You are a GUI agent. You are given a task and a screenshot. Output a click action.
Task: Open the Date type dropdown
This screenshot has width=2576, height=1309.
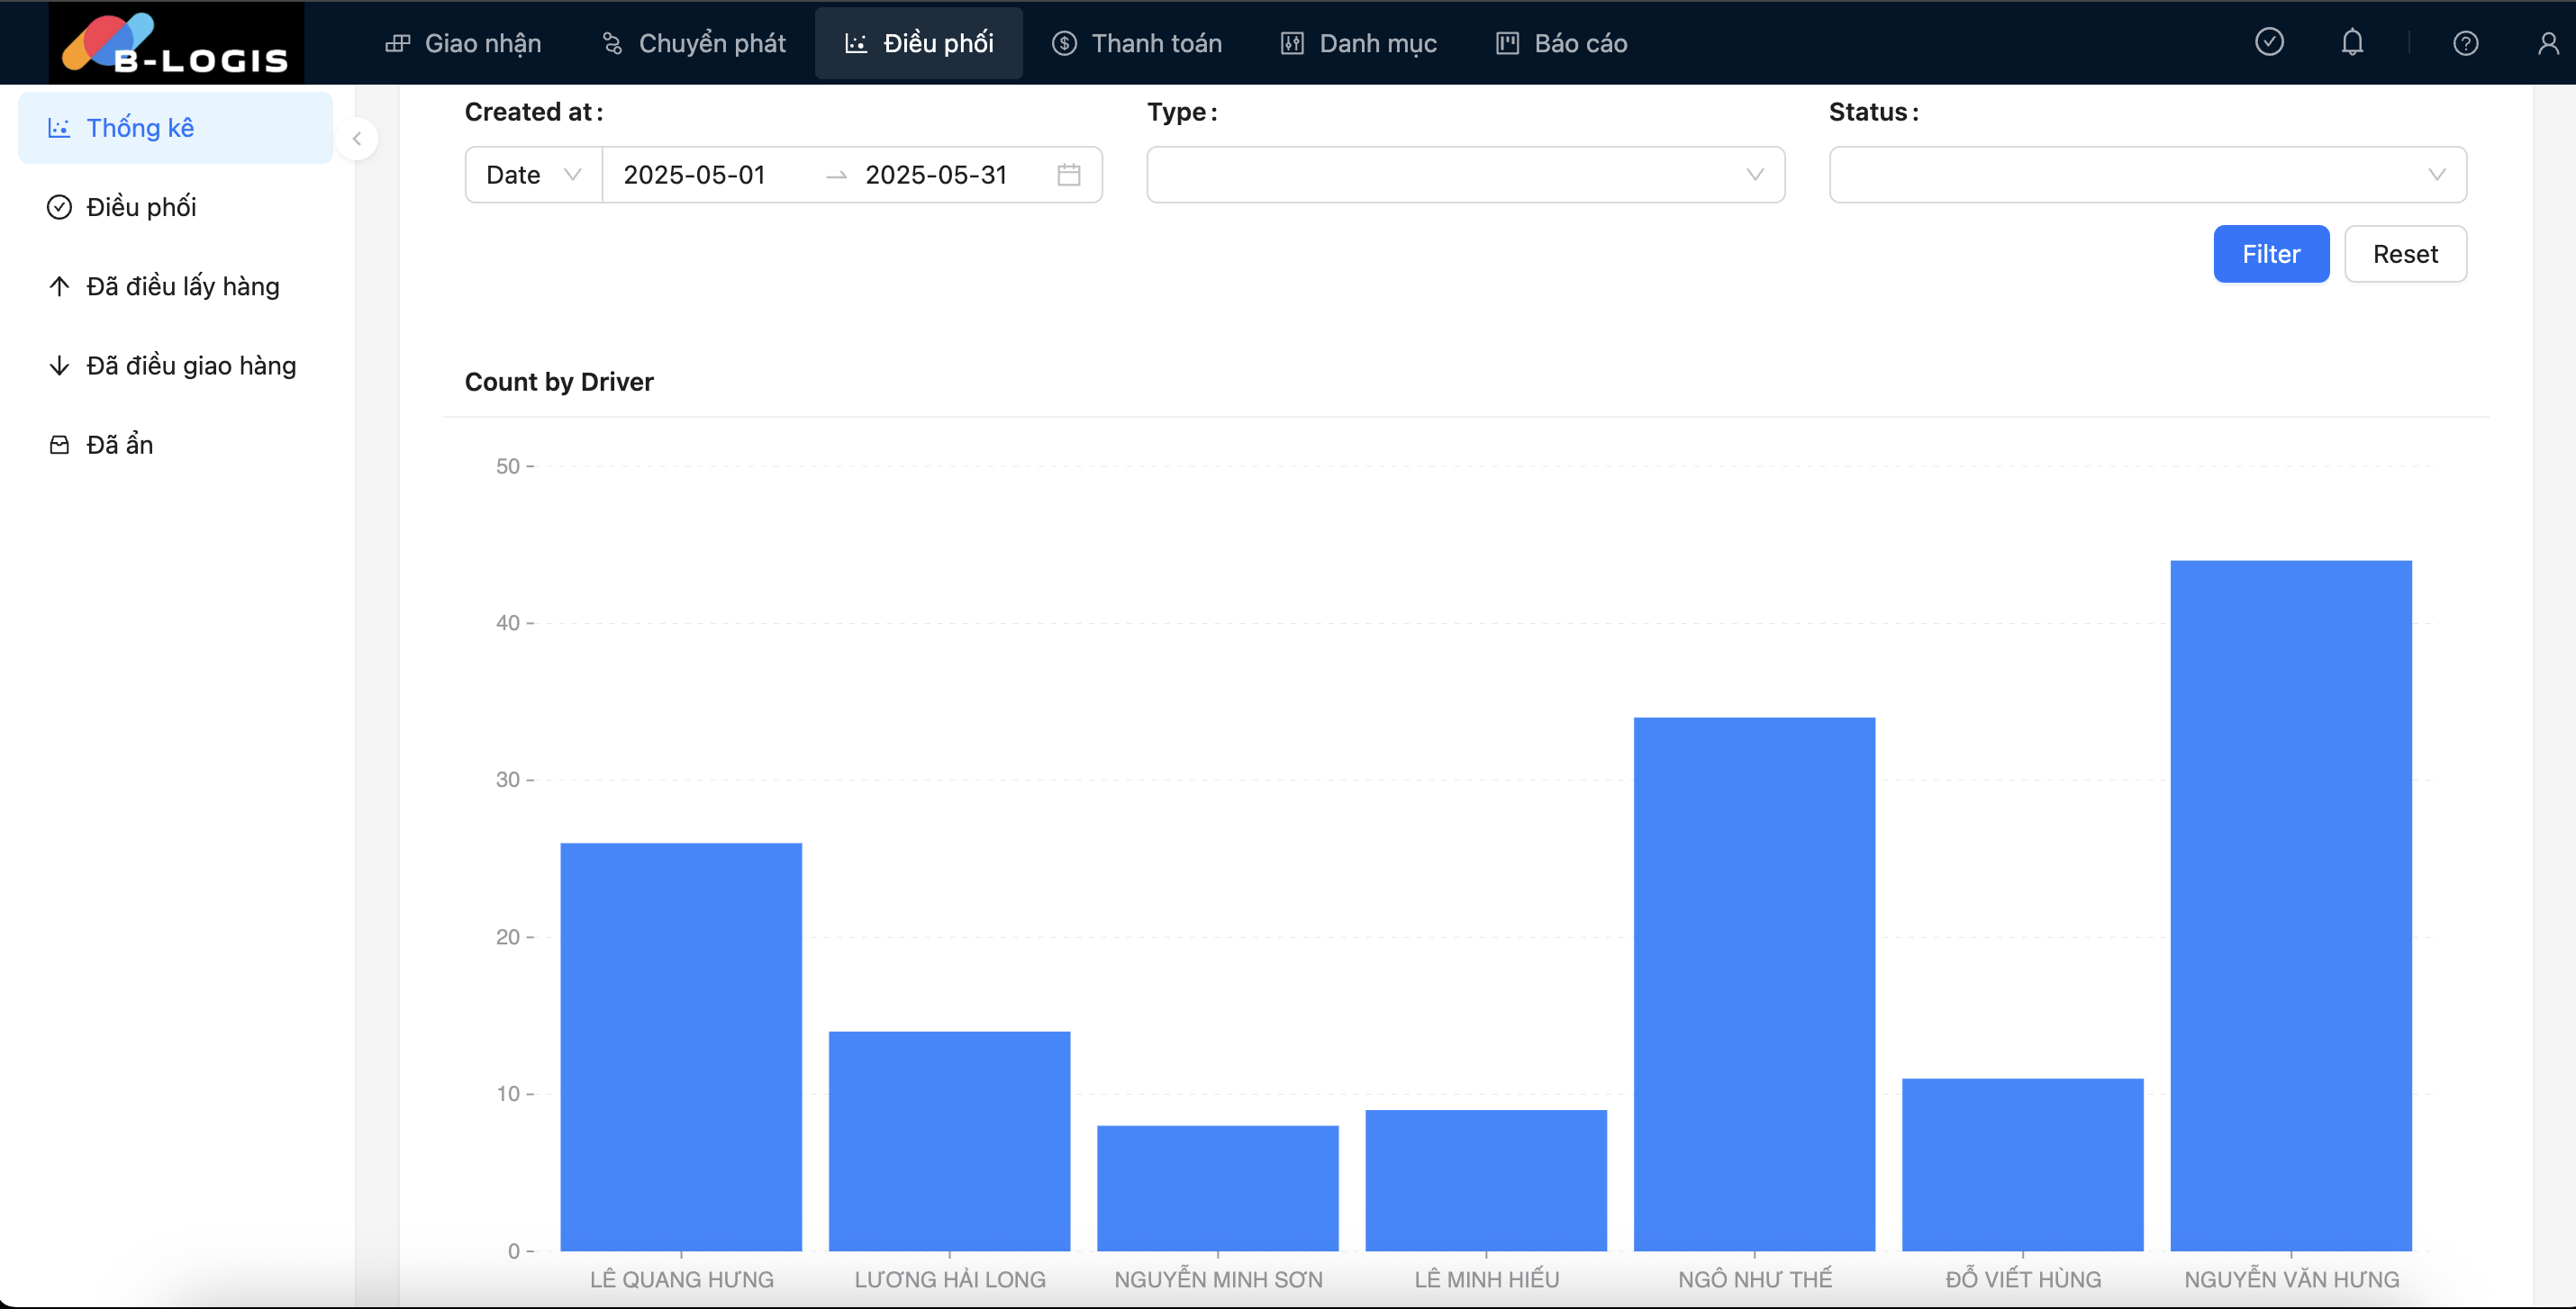(x=533, y=175)
